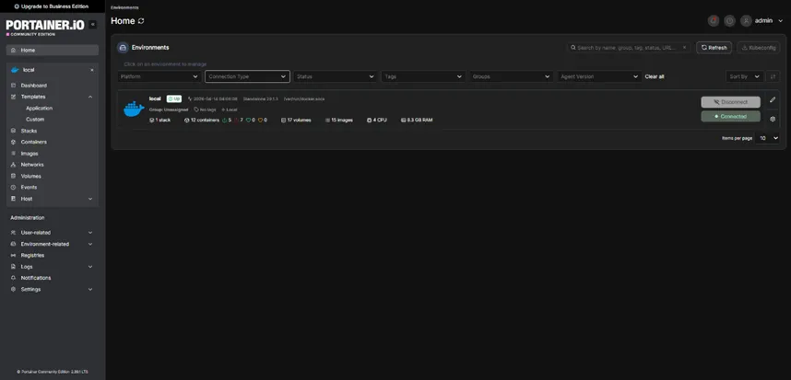791x380 pixels.
Task: Open the help question-mark icon
Action: pyautogui.click(x=729, y=20)
